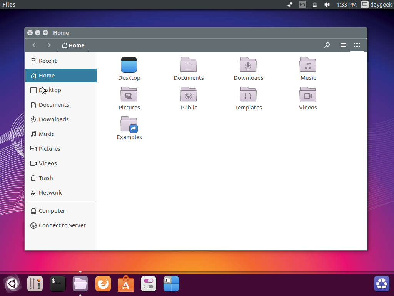Open Recent in the sidebar

(x=48, y=61)
